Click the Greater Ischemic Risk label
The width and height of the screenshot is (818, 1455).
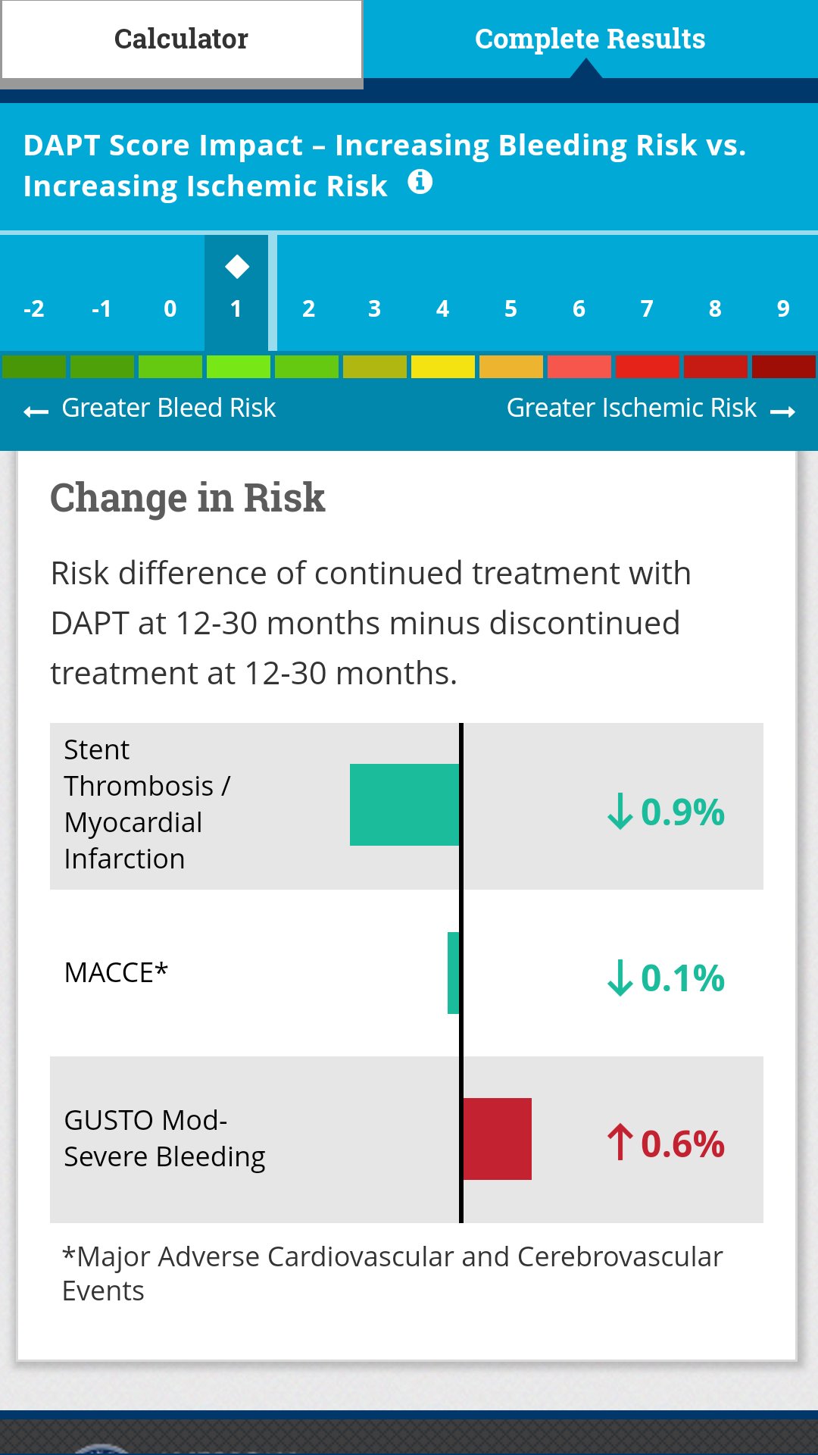tap(631, 408)
